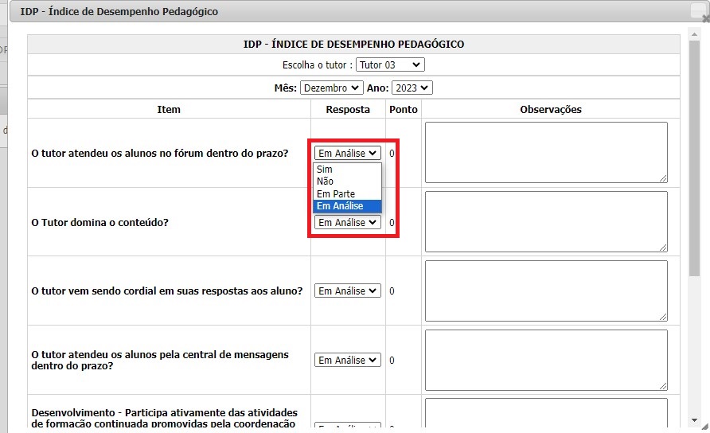Screen dimensions: 710x433
Task: Expand the Mês dropdown showing Dezembro
Action: (331, 88)
